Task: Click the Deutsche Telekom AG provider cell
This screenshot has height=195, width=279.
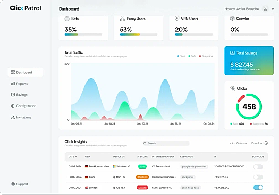Action: pos(164,177)
